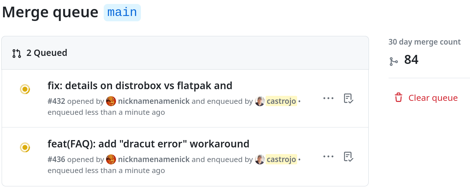Open three-dot menu for PR #436
This screenshot has height=194, width=470.
(x=328, y=156)
